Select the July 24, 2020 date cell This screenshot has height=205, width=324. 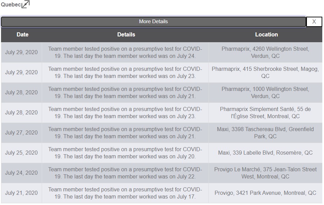(x=22, y=173)
